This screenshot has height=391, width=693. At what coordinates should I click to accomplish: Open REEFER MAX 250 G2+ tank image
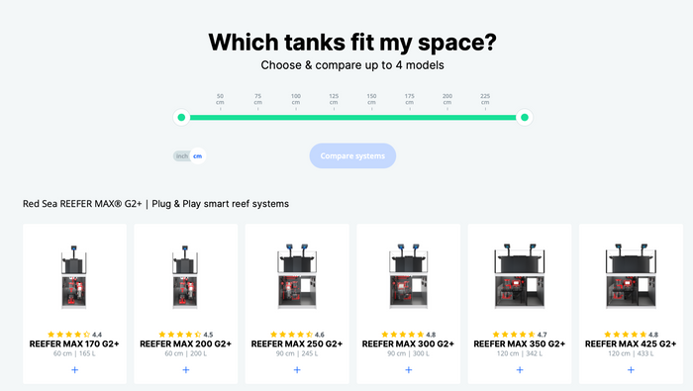pos(297,276)
